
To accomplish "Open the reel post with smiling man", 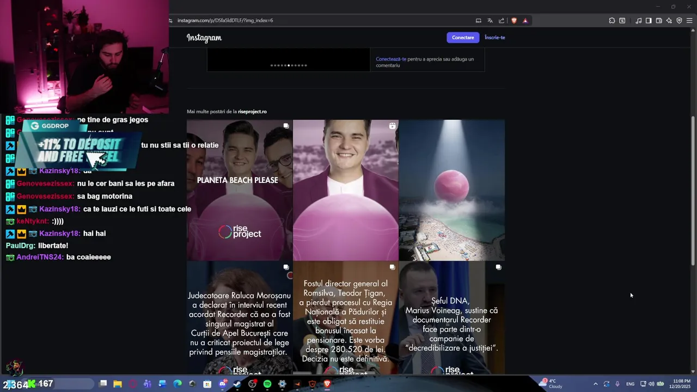I will coord(346,190).
